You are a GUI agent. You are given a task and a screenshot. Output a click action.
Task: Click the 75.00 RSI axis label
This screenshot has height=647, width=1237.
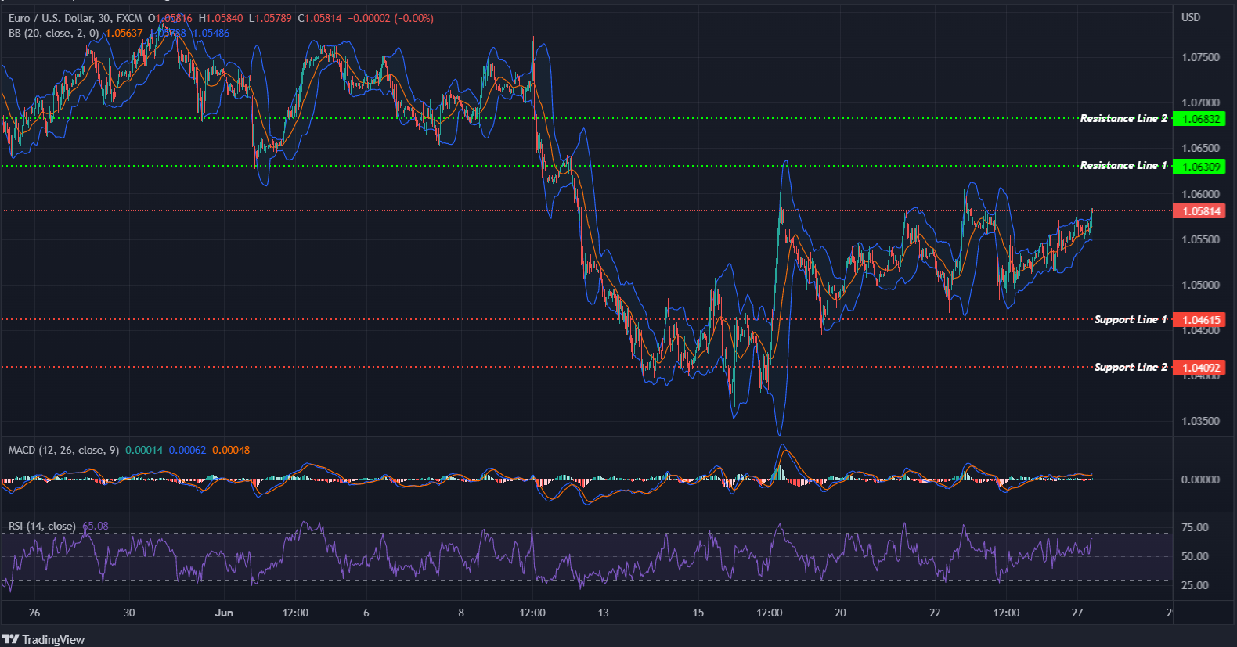[1195, 527]
